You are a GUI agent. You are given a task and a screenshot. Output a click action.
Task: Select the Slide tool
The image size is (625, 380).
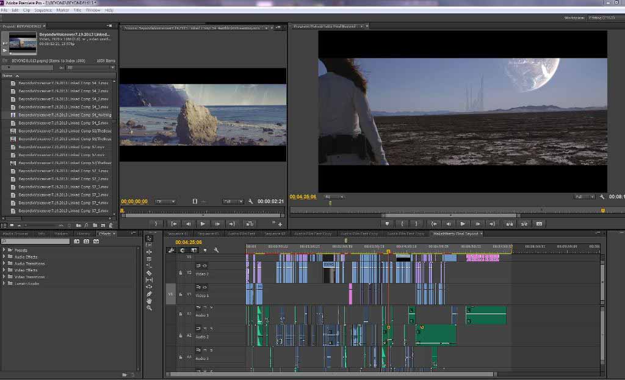coord(149,287)
